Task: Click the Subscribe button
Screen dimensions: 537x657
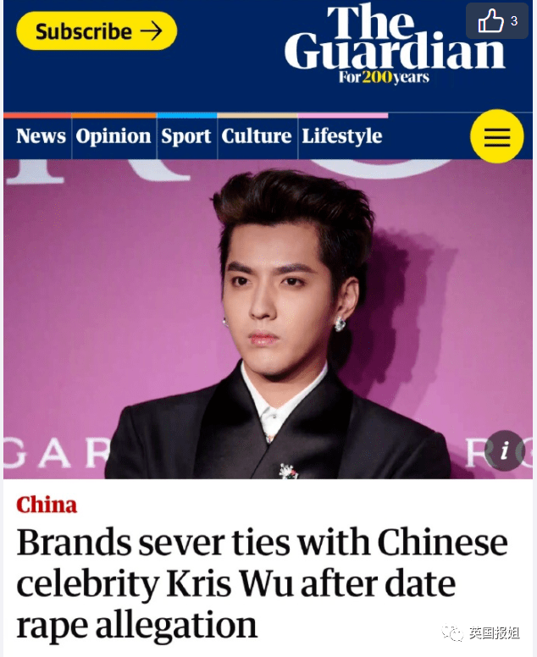Action: click(97, 31)
